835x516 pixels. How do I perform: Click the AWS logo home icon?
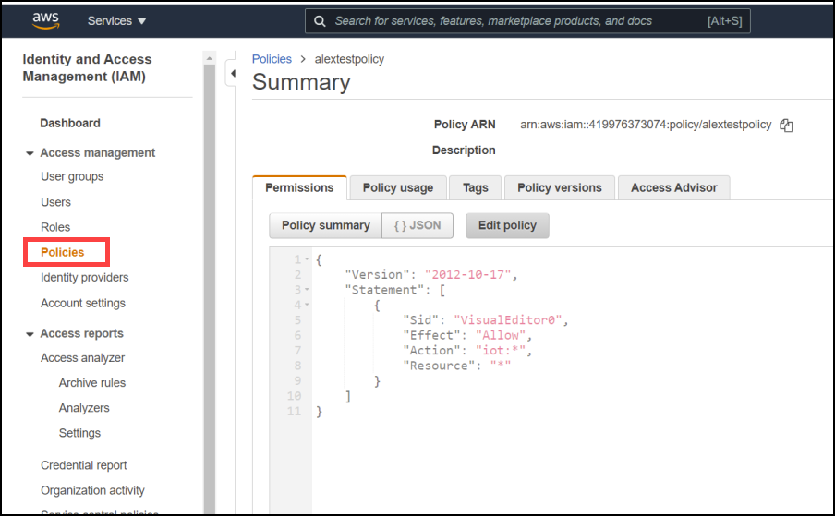pos(46,20)
